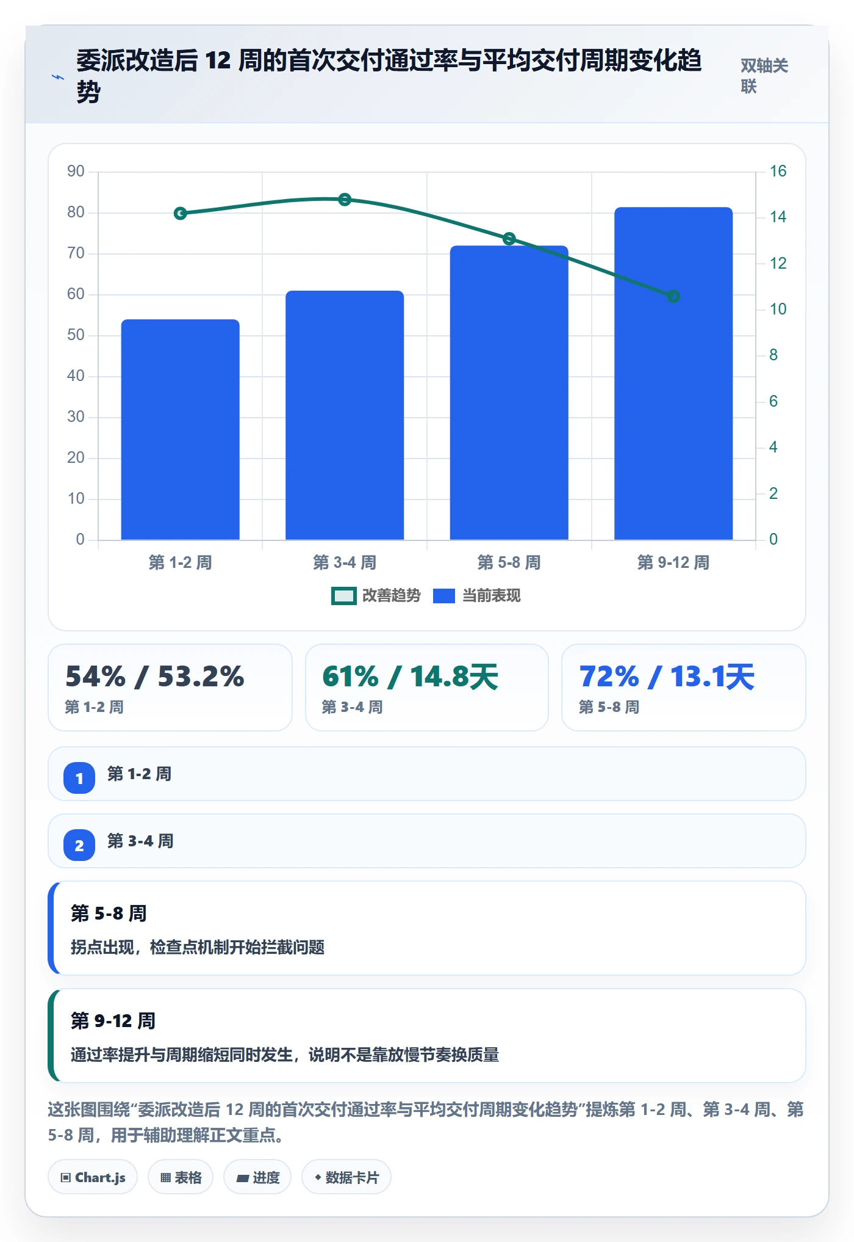Click the 表格 tag

tap(181, 1177)
